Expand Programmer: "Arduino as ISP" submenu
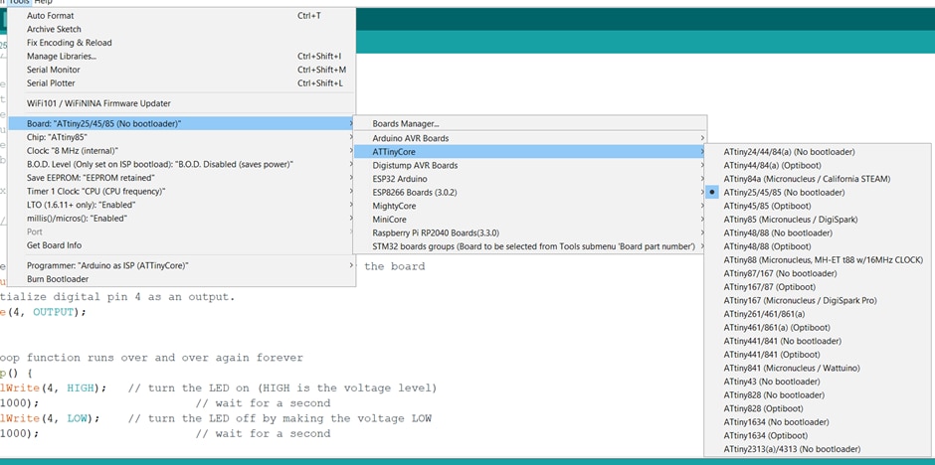The width and height of the screenshot is (935, 465). pos(107,265)
